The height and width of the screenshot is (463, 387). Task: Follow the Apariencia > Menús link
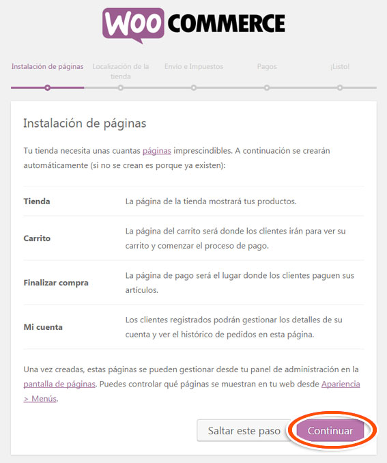[x=192, y=391]
